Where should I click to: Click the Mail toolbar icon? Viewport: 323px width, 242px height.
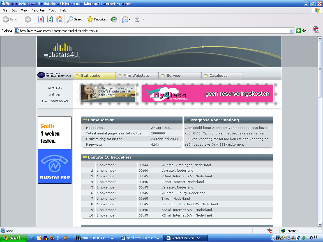[x=125, y=19]
